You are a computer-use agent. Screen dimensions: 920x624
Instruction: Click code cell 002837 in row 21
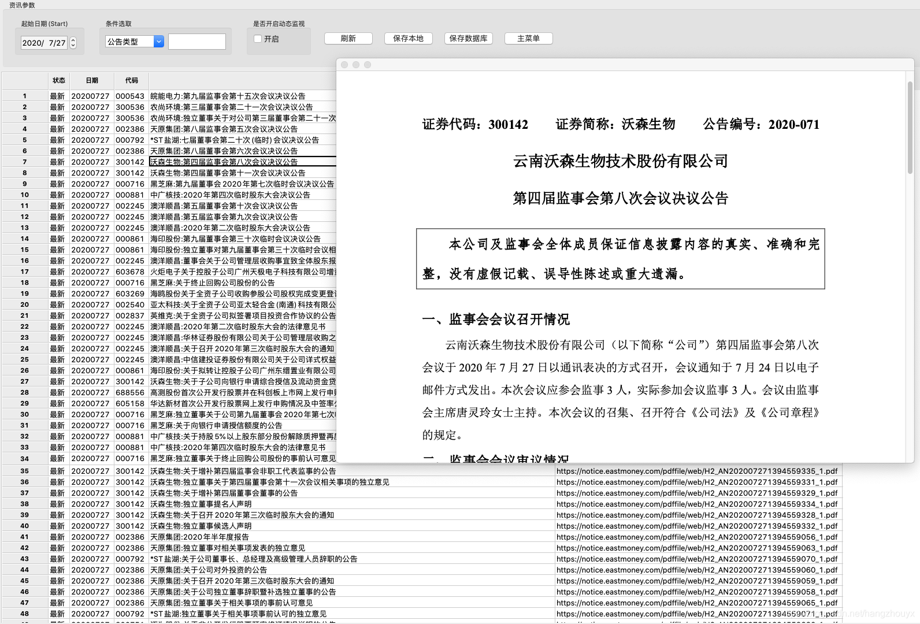(x=130, y=315)
